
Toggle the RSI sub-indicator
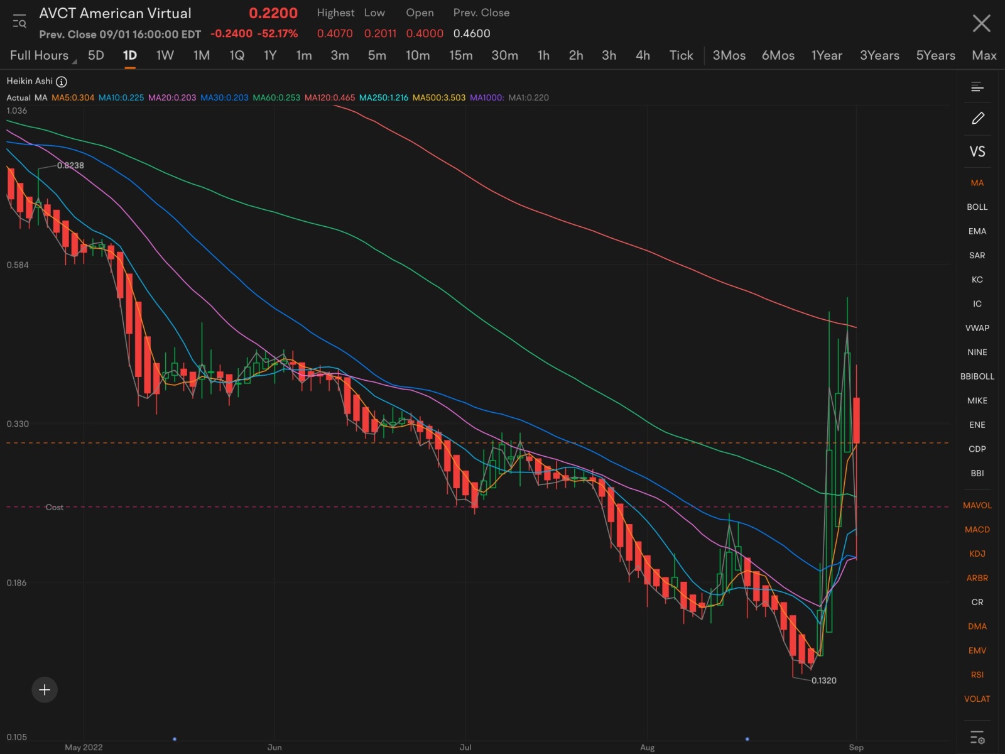coord(977,675)
